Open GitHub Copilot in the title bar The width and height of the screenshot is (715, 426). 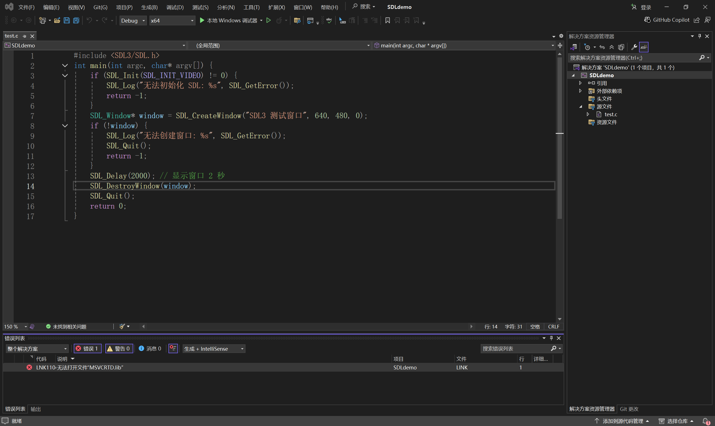pyautogui.click(x=667, y=20)
